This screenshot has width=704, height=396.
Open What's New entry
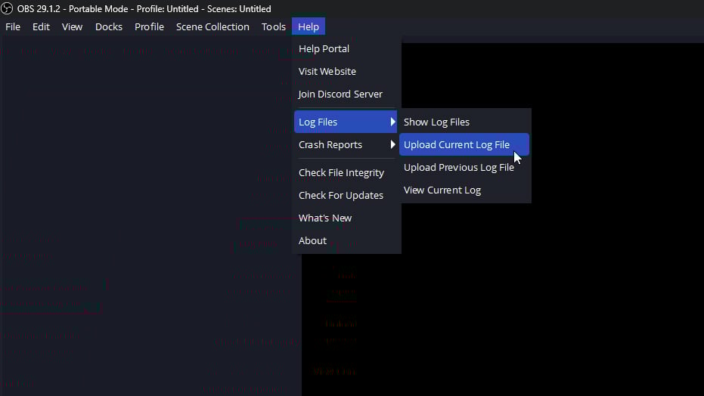(x=346, y=218)
